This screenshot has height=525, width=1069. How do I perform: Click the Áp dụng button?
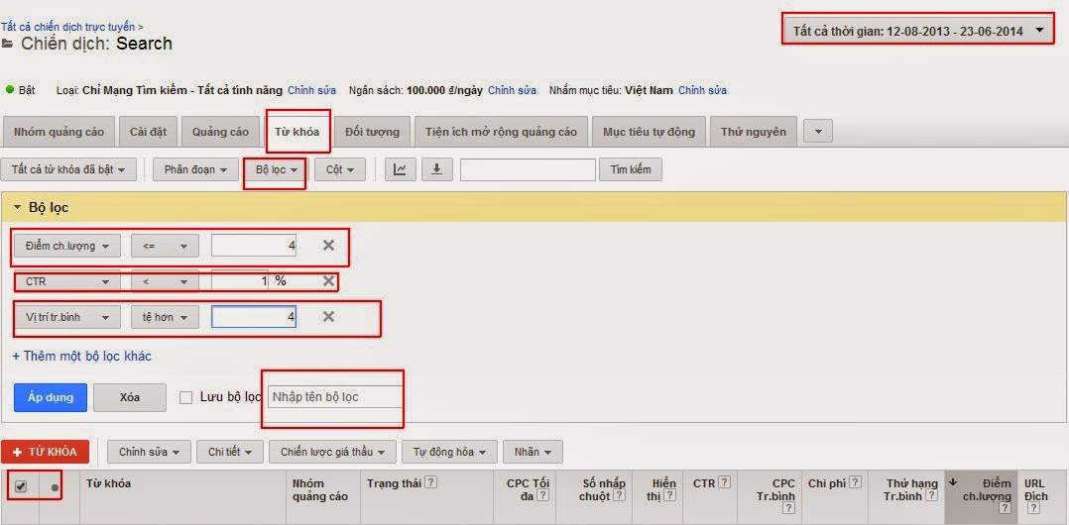click(x=51, y=397)
